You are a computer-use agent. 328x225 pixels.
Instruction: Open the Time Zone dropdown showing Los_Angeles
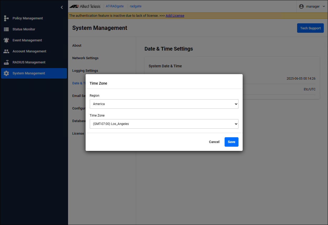click(x=164, y=124)
